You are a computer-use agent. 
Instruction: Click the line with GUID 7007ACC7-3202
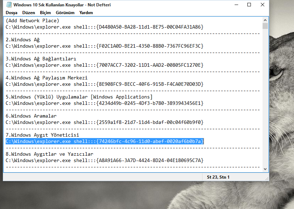105,65
